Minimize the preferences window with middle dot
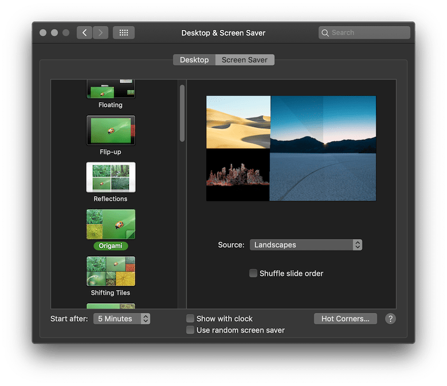The width and height of the screenshot is (447, 386). pyautogui.click(x=54, y=33)
